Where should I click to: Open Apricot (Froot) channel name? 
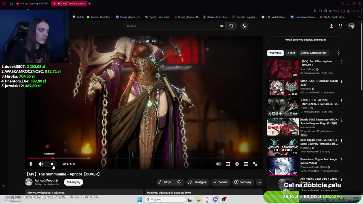pos(45,180)
